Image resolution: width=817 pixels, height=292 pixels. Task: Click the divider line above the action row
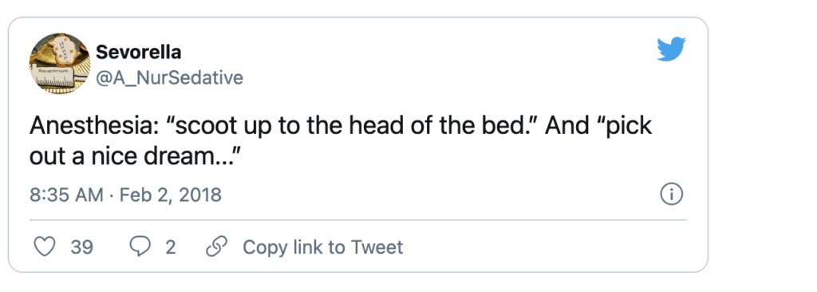coord(357,220)
